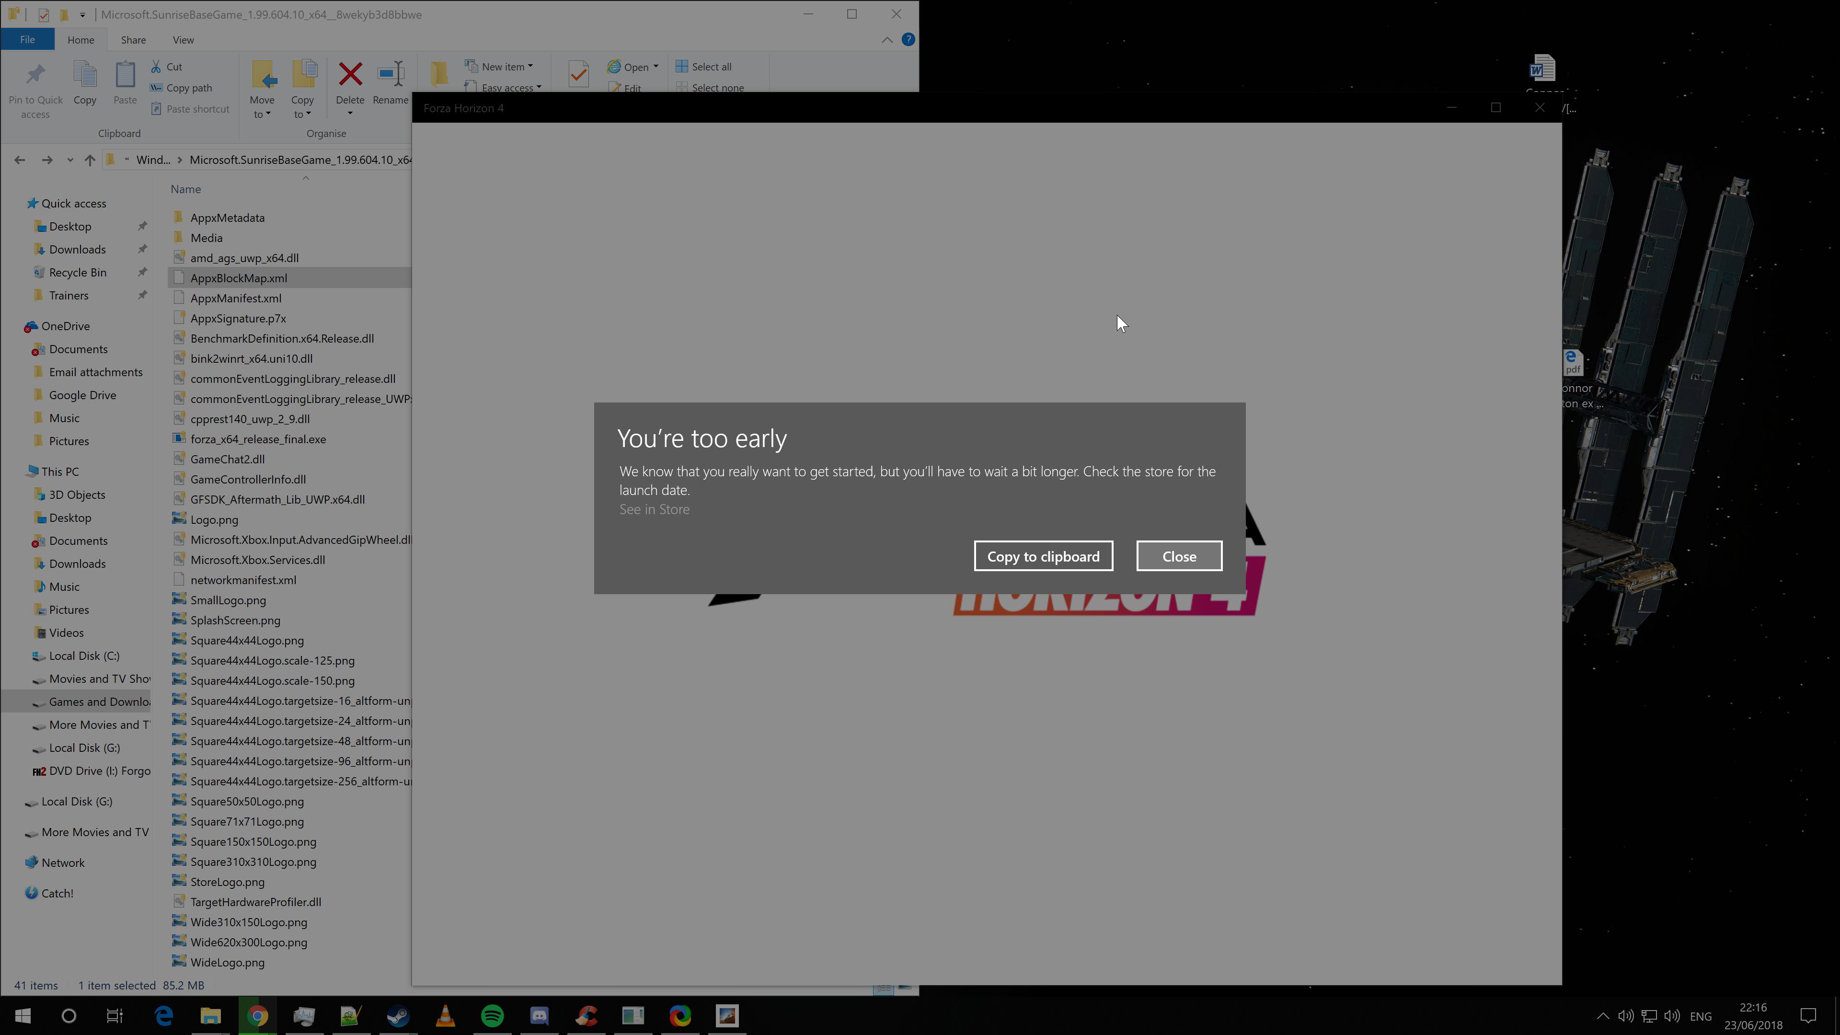Viewport: 1840px width, 1035px height.
Task: Switch to the View ribbon tab
Action: tap(183, 40)
